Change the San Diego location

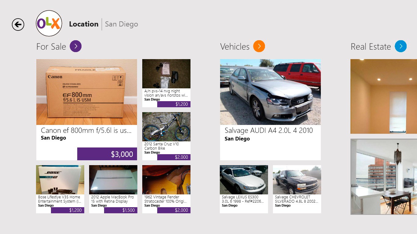click(121, 24)
